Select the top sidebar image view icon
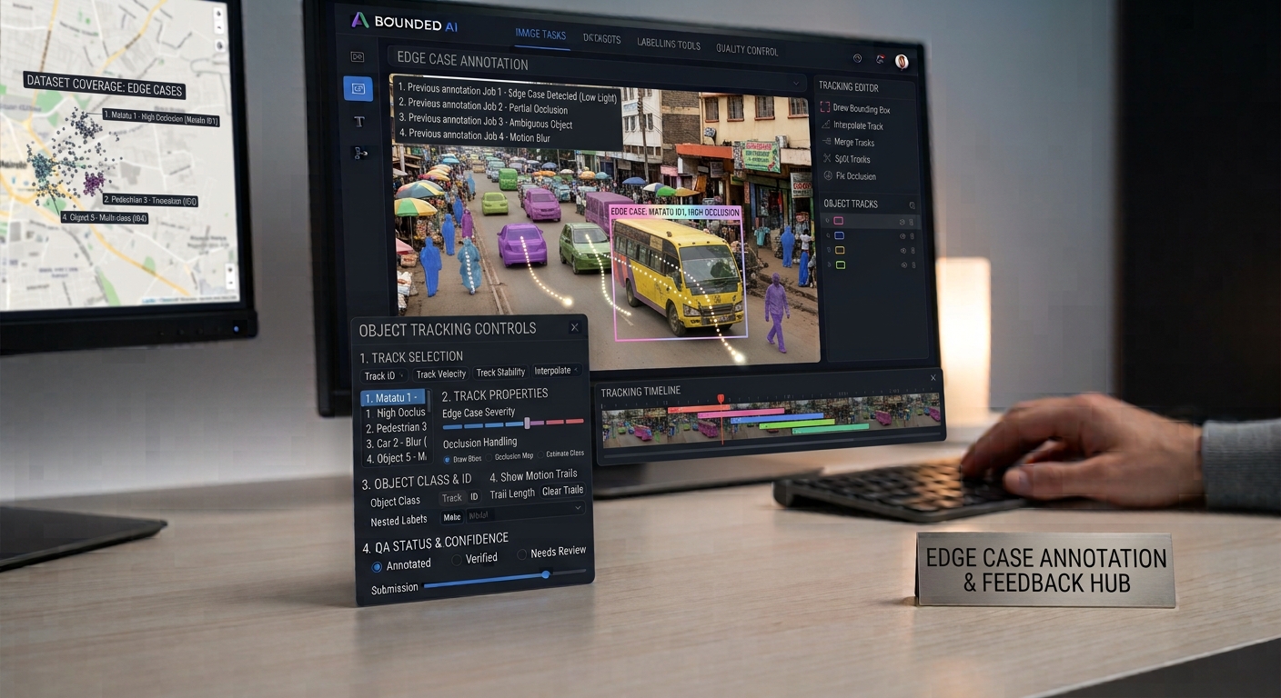This screenshot has height=698, width=1281. 358,56
